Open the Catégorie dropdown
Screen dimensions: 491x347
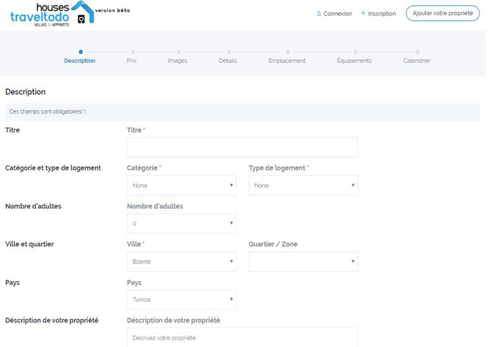tap(181, 186)
